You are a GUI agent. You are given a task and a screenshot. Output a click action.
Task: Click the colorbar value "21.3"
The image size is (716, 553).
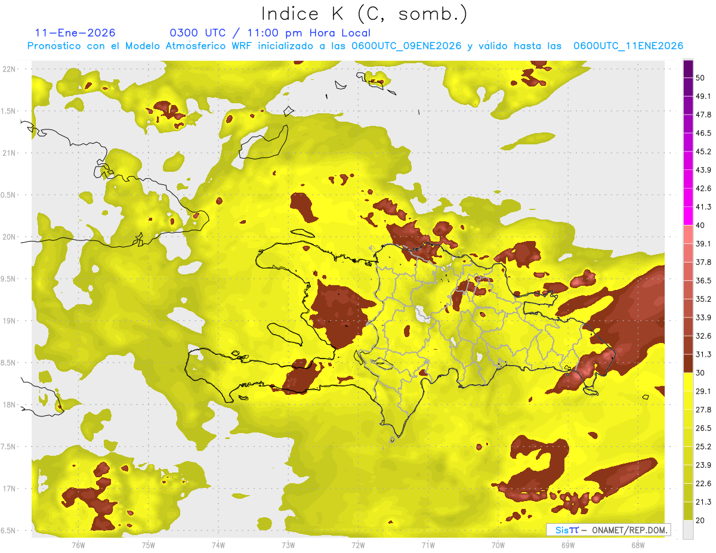pos(703,502)
